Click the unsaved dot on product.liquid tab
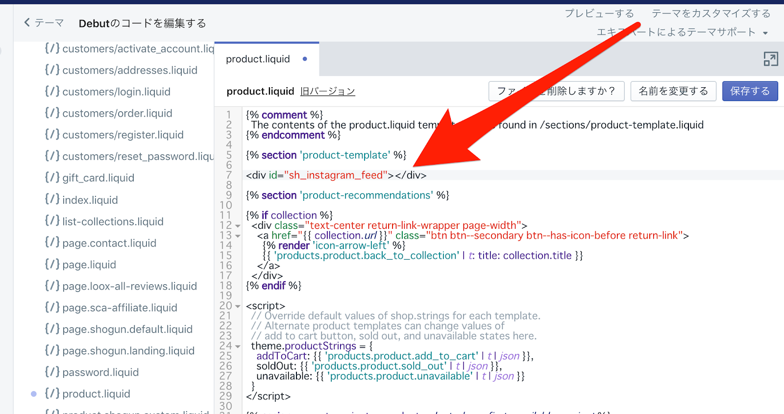 click(305, 59)
